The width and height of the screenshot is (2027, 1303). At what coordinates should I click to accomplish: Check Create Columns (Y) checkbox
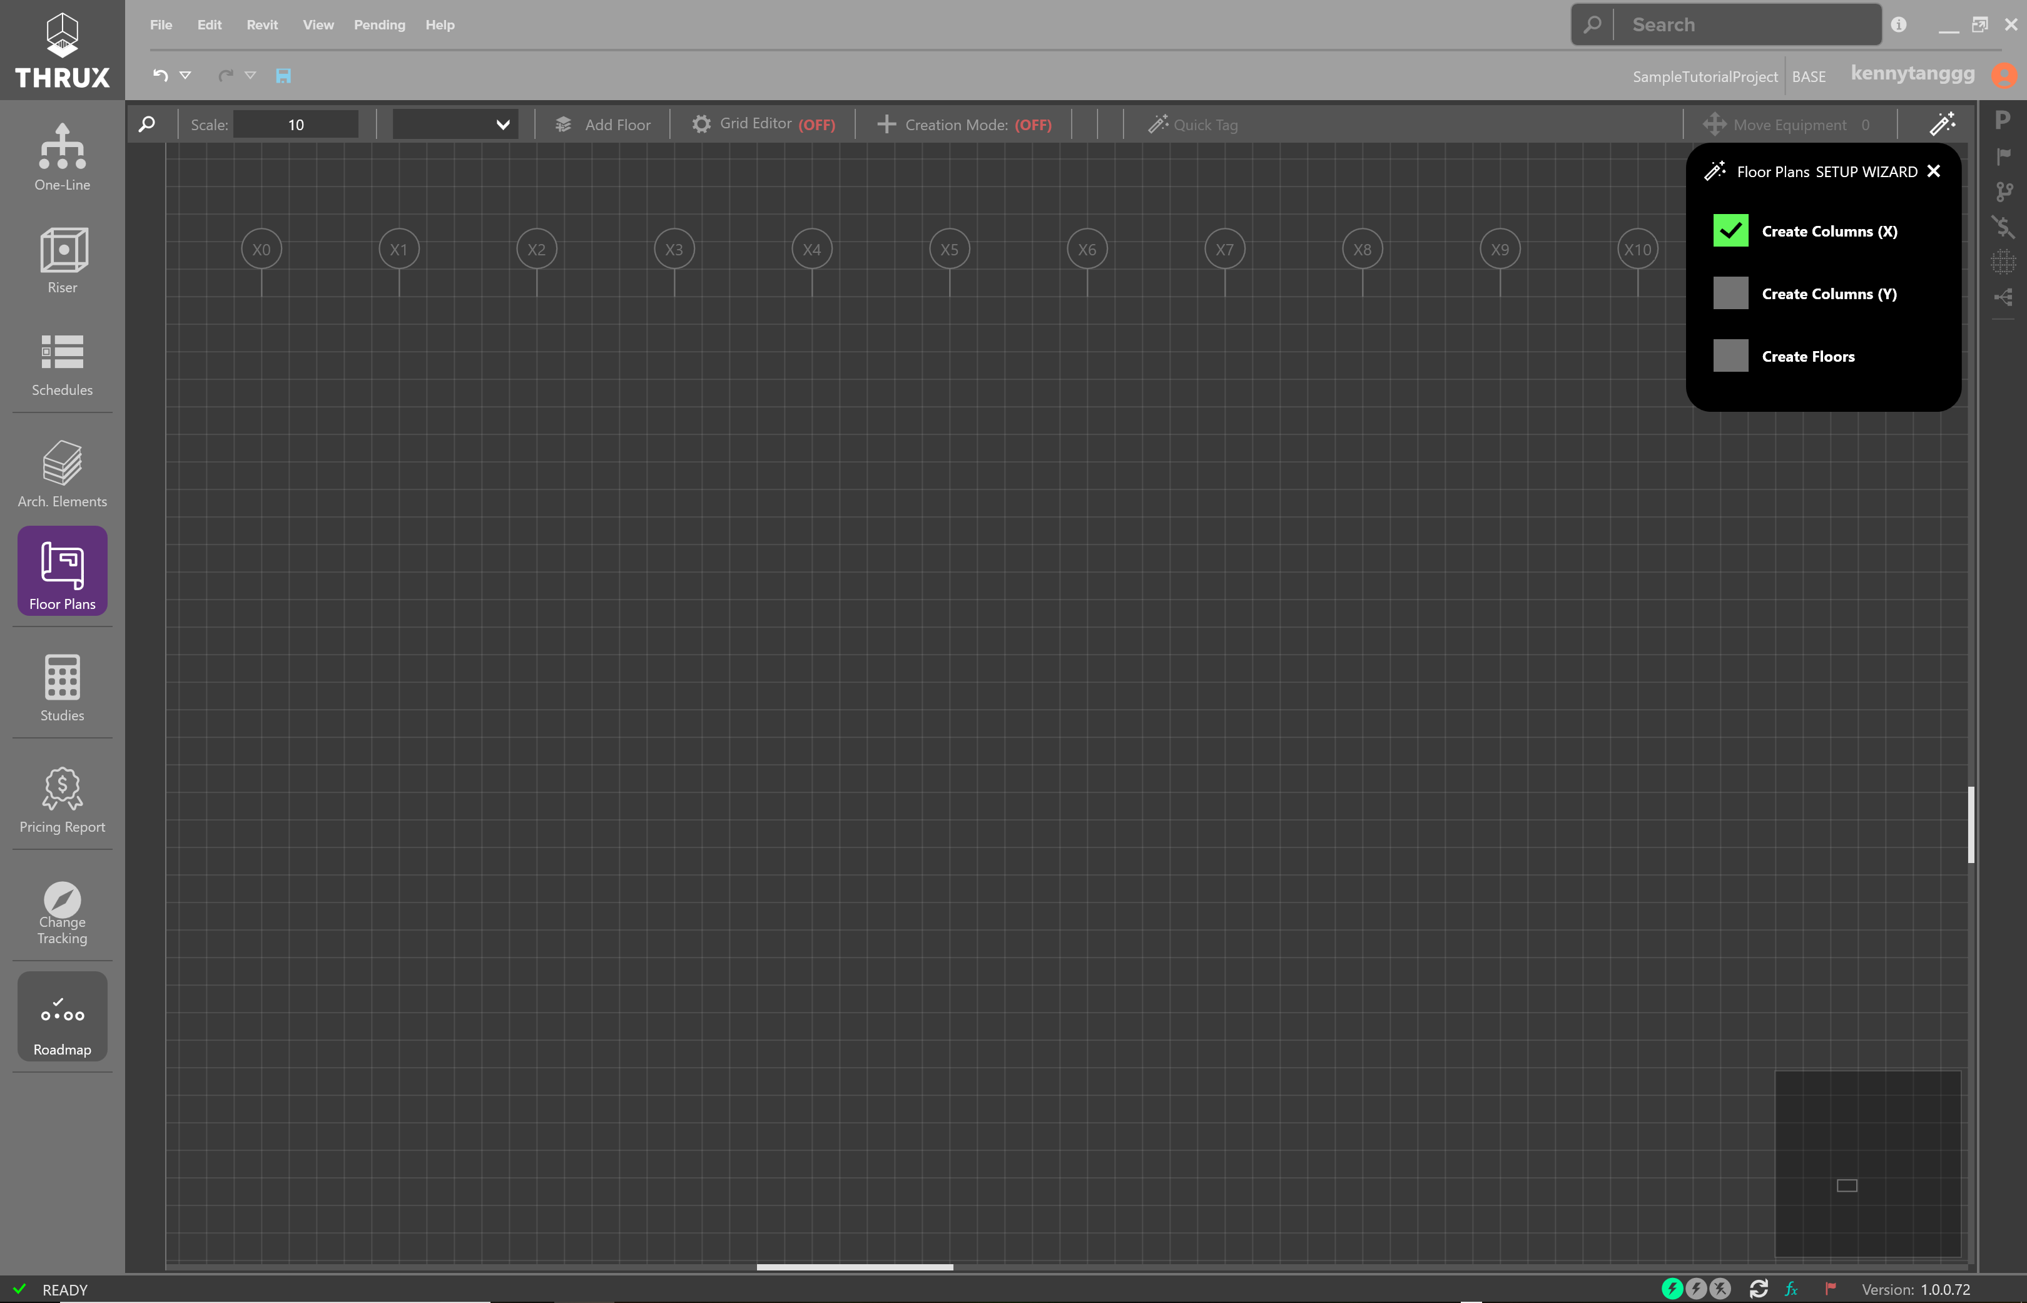[1730, 293]
